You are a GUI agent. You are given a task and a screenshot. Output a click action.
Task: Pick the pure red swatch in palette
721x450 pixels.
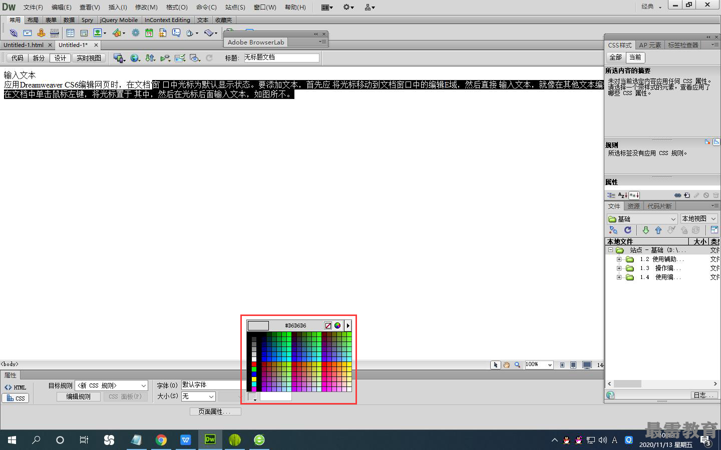(x=254, y=364)
